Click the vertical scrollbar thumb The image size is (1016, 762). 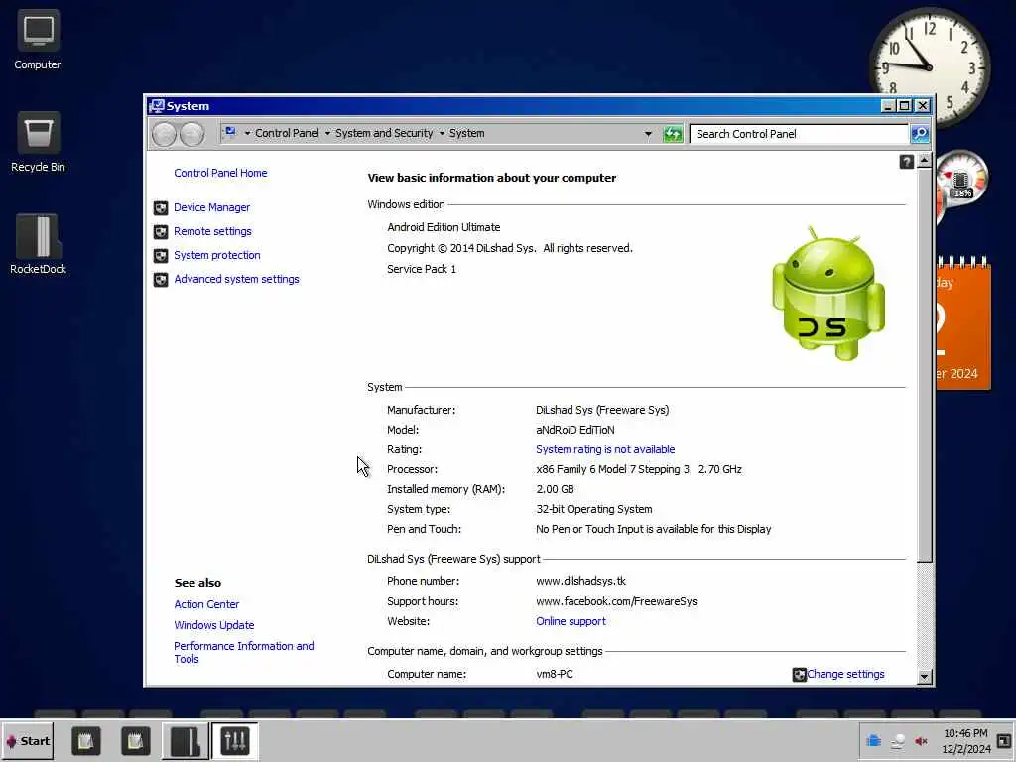925,364
